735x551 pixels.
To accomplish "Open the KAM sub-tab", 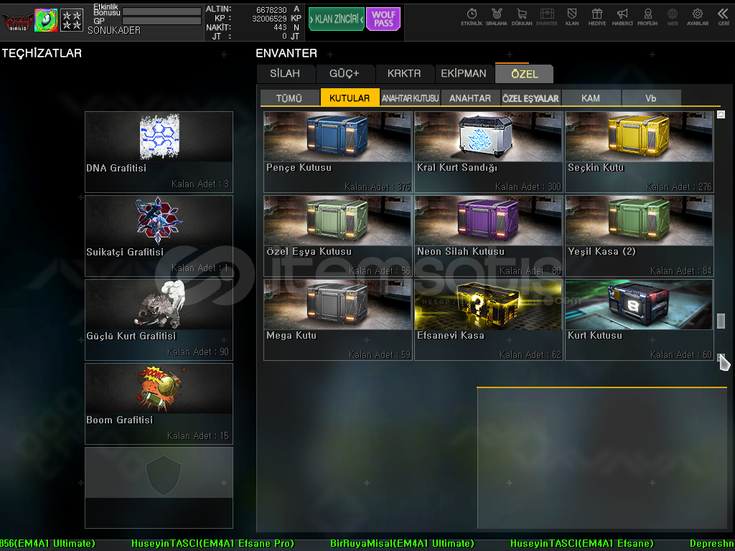I will click(591, 98).
